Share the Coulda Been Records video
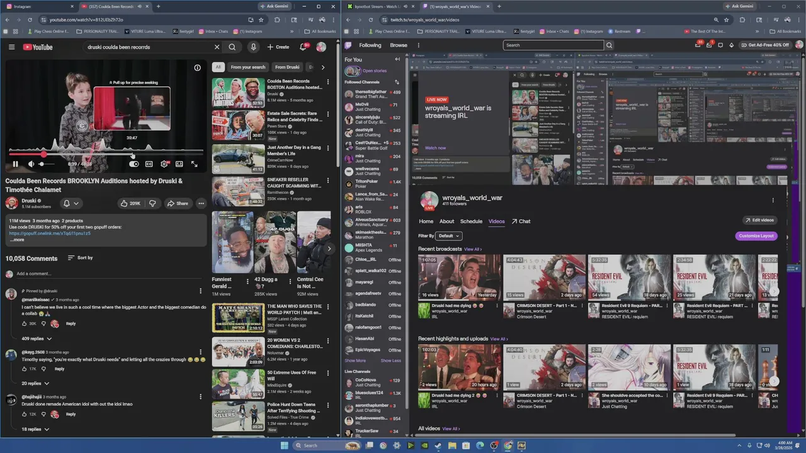This screenshot has width=806, height=453. coord(177,203)
